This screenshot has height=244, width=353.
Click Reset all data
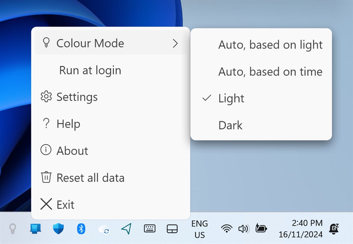[90, 178]
